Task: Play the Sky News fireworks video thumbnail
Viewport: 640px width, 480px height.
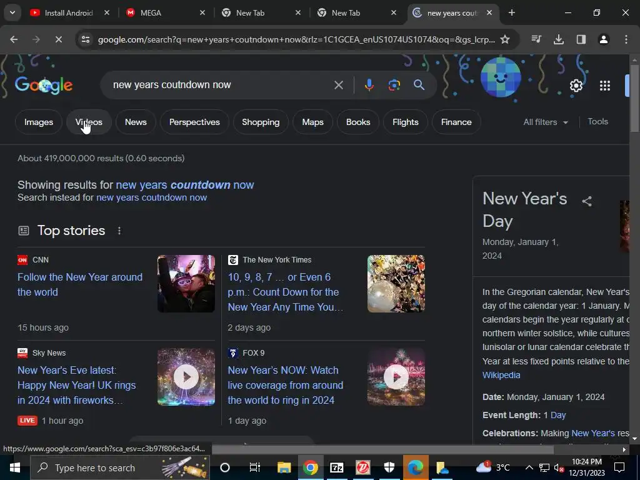Action: click(186, 377)
